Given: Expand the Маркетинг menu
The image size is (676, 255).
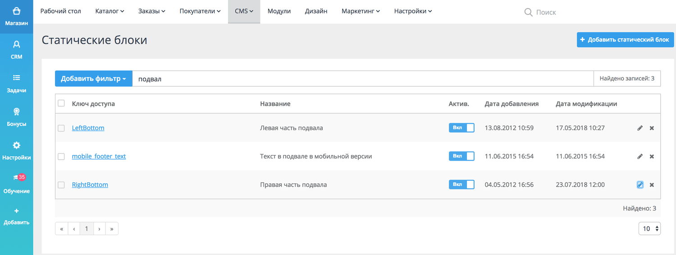Looking at the screenshot, I should pos(361,11).
